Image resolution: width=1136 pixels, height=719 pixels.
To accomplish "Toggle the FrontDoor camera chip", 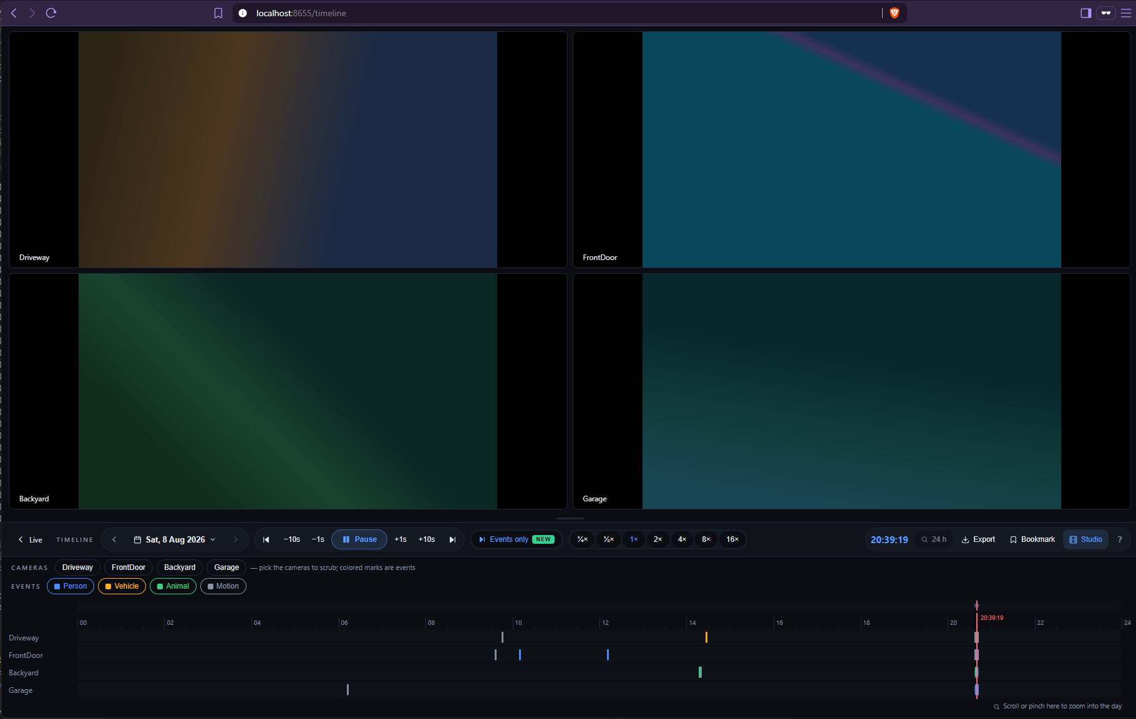I will tap(129, 567).
